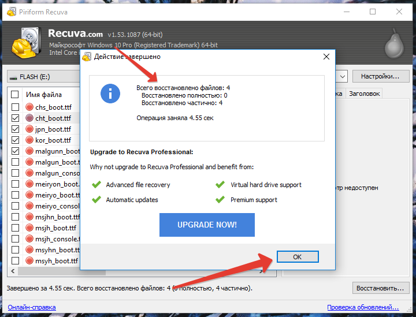Click the Имя файла column header

point(44,95)
